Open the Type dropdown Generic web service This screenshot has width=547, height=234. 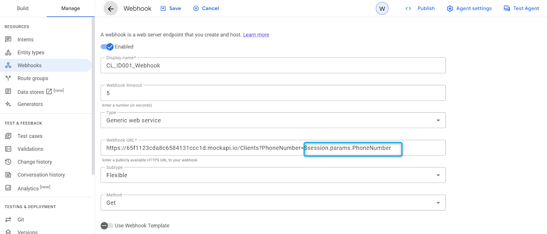point(273,120)
